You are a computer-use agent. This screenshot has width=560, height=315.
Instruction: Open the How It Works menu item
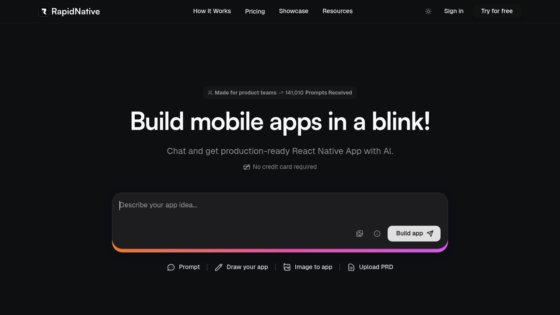click(x=212, y=11)
